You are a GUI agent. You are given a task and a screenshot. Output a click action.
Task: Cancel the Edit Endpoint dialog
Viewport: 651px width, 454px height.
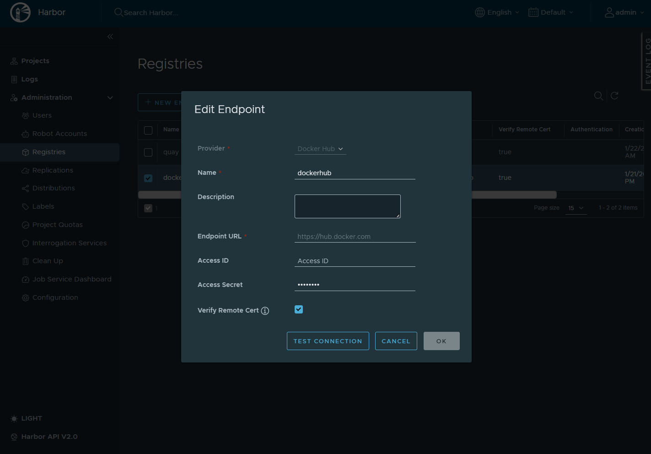396,341
